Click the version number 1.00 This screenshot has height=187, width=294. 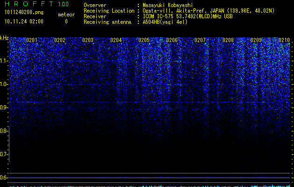64,4
